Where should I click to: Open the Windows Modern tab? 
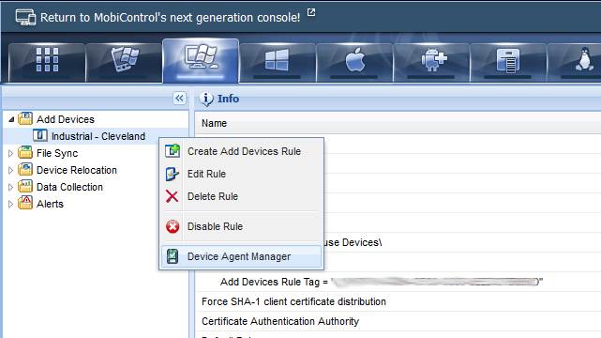(x=278, y=63)
